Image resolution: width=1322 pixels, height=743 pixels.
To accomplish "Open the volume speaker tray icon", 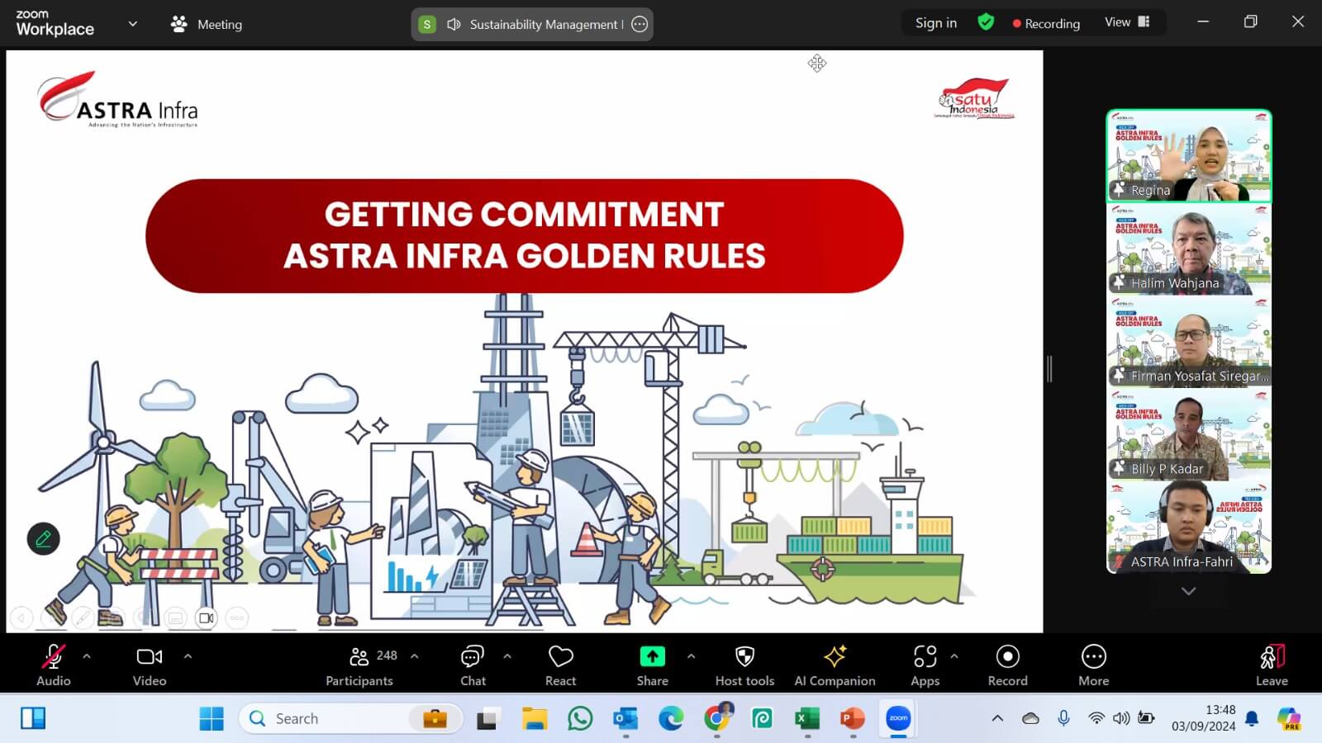I will (x=1121, y=718).
